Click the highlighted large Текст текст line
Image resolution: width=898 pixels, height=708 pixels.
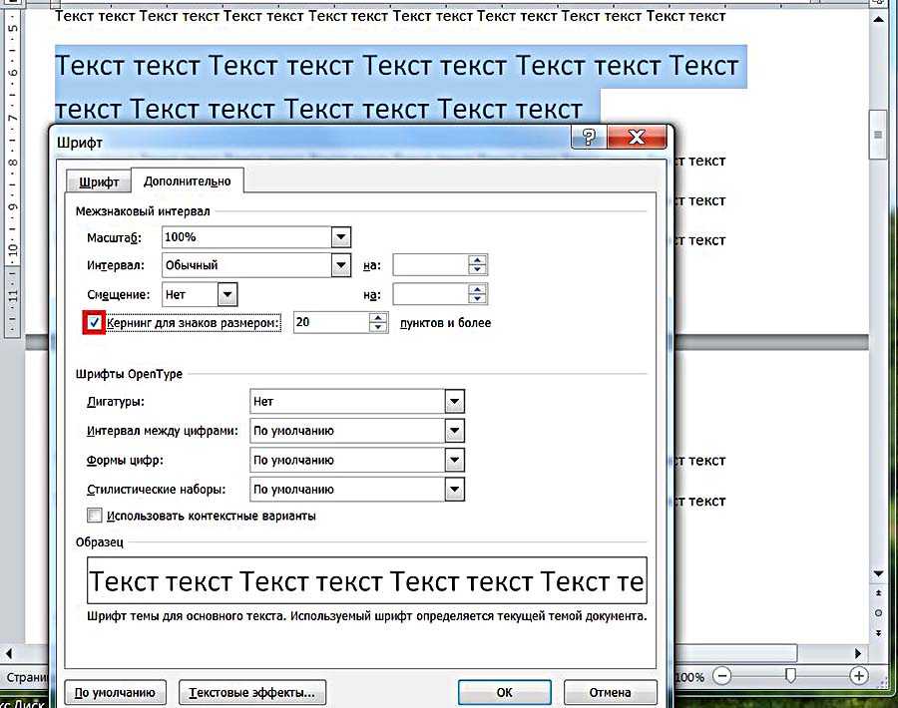coord(397,66)
